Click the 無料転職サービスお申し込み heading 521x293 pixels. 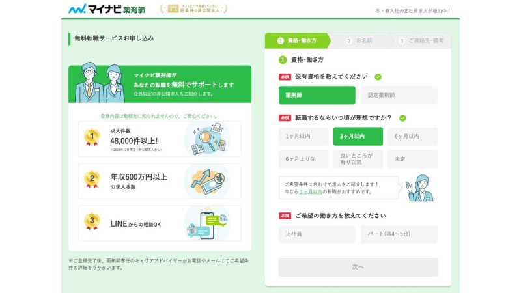[x=114, y=38]
